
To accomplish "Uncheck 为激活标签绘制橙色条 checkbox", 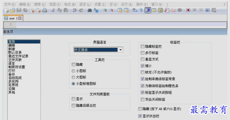I will 142,86.
